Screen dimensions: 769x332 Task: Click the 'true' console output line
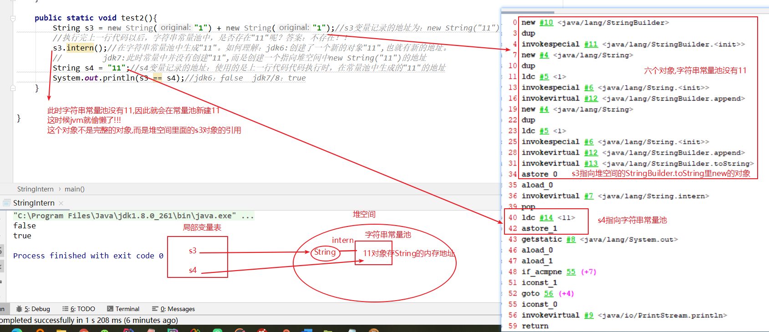22,236
